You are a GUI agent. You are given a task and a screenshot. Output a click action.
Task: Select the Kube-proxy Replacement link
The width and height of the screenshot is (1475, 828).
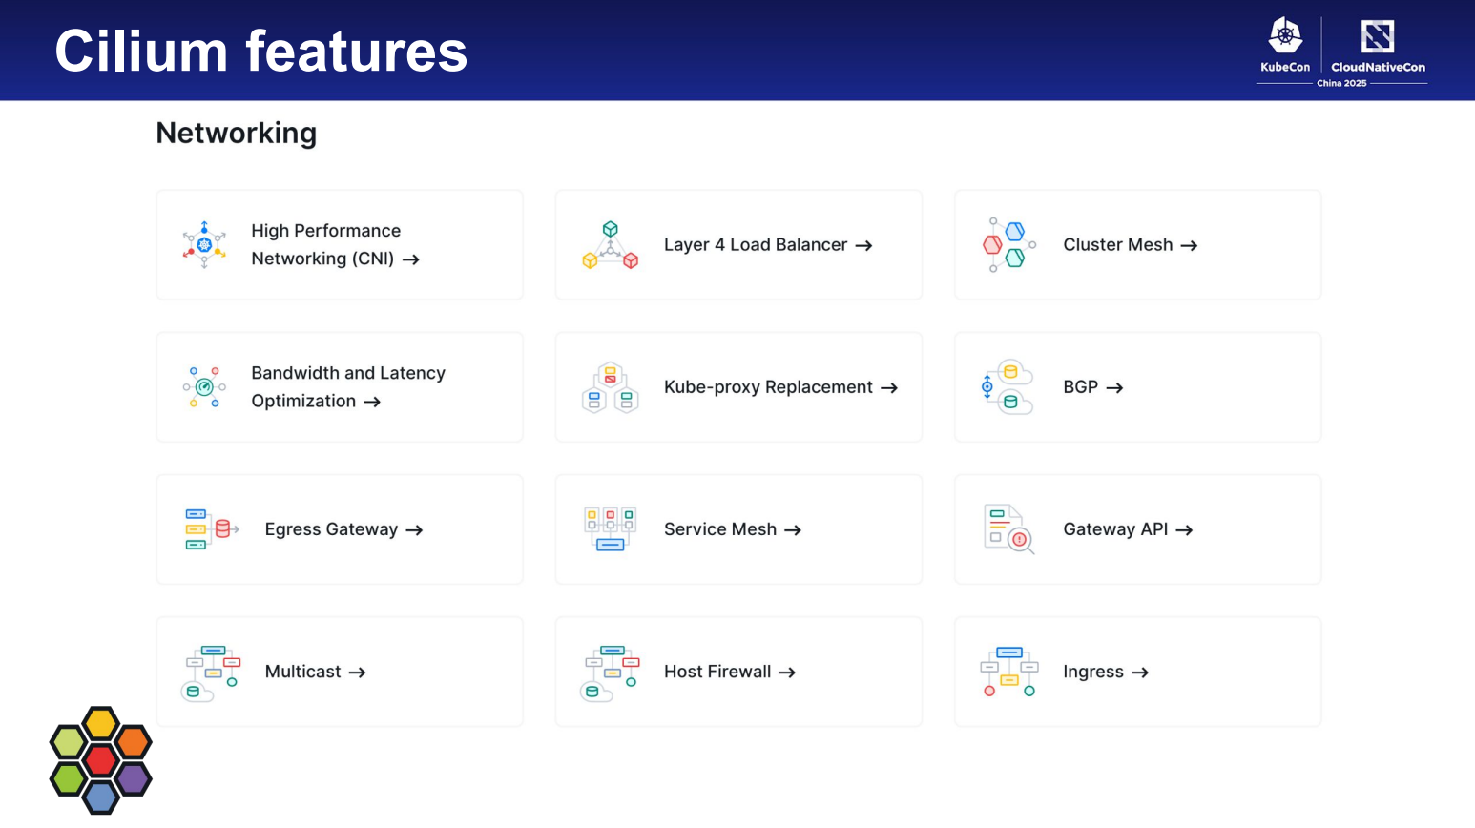click(781, 387)
